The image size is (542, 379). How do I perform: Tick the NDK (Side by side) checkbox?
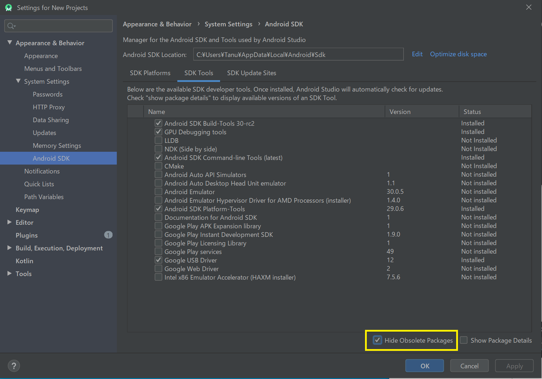[158, 149]
